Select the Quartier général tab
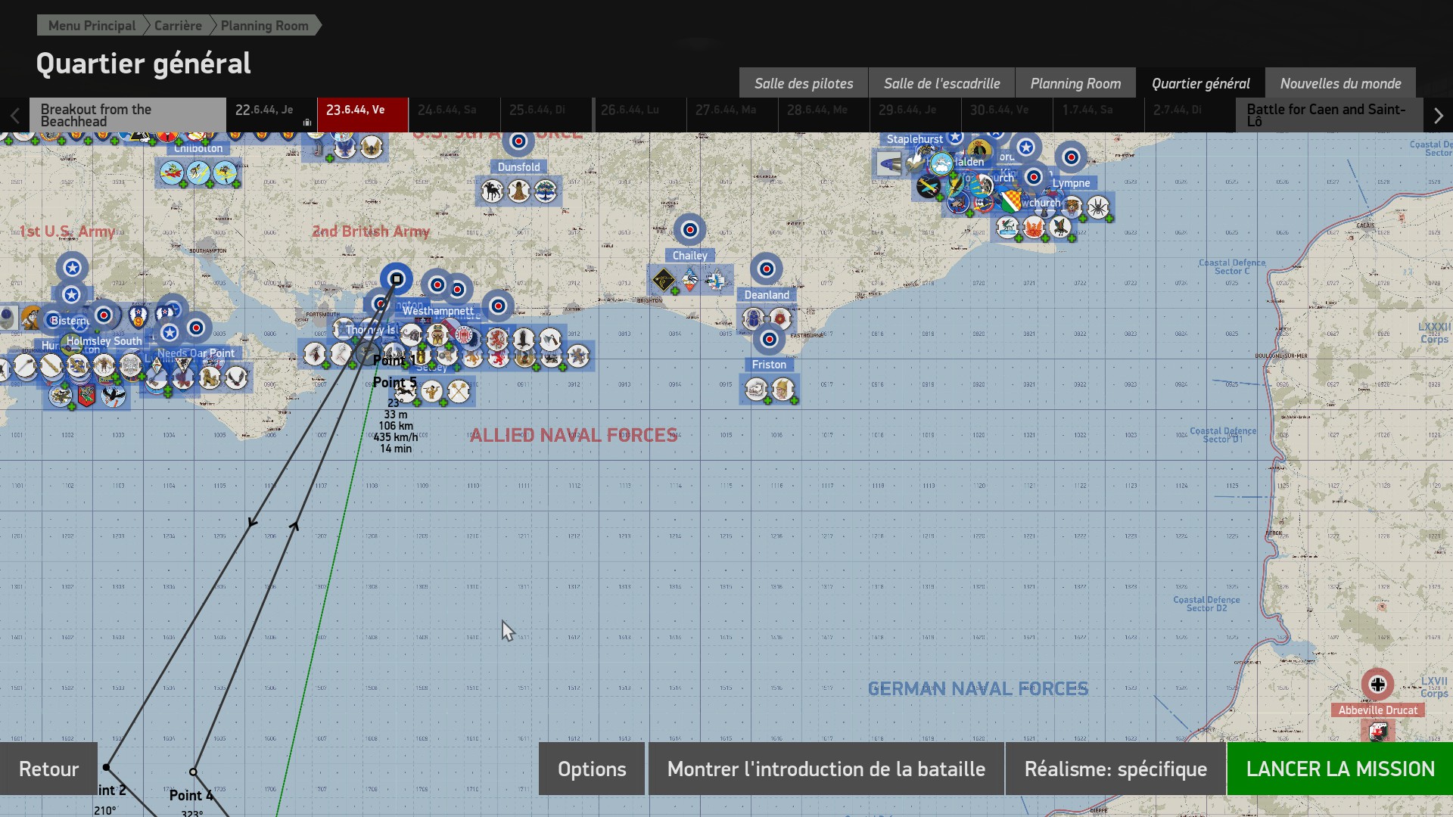This screenshot has width=1453, height=817. pos(1200,83)
